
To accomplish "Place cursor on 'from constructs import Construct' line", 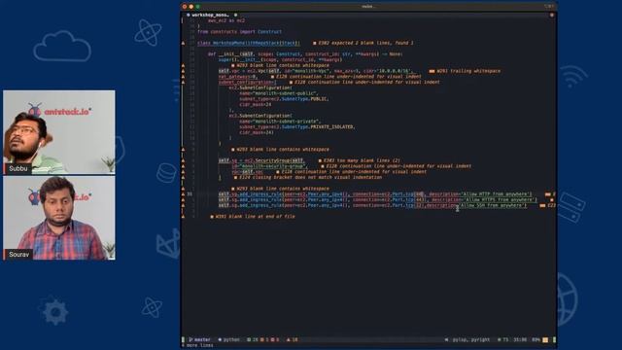I will [240, 32].
